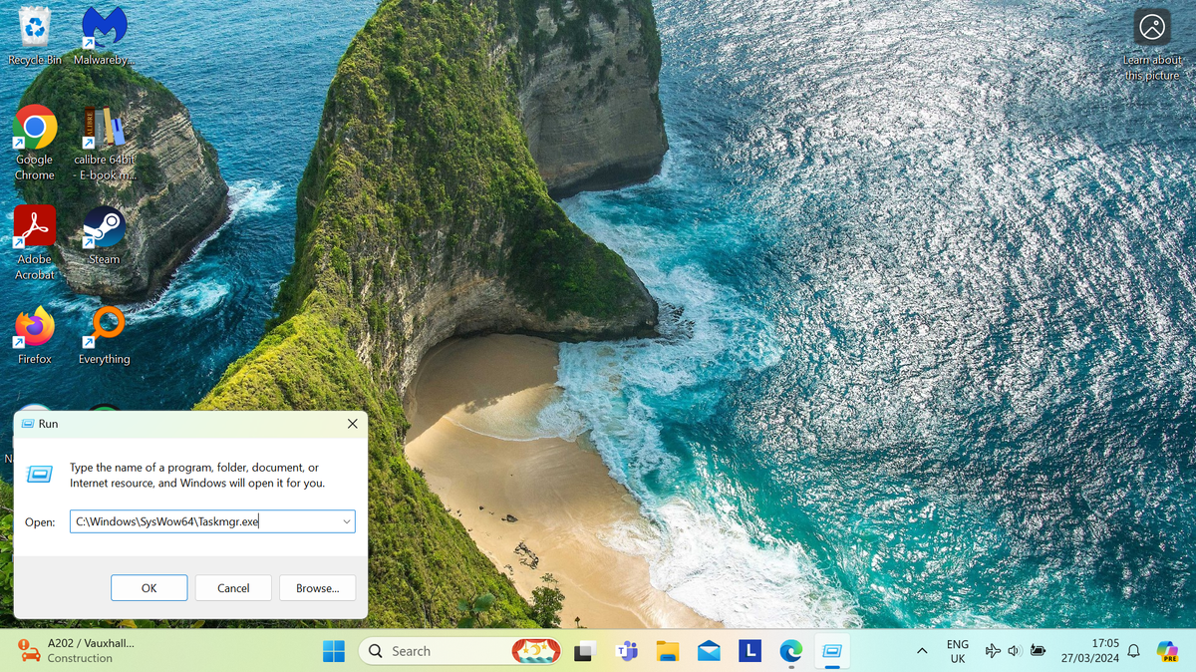This screenshot has width=1196, height=672.
Task: Launch Malwarebytes from the desktop
Action: click(101, 27)
